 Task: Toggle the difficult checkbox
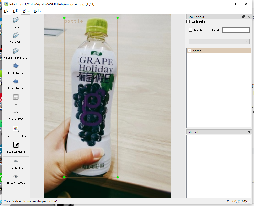tap(188, 22)
